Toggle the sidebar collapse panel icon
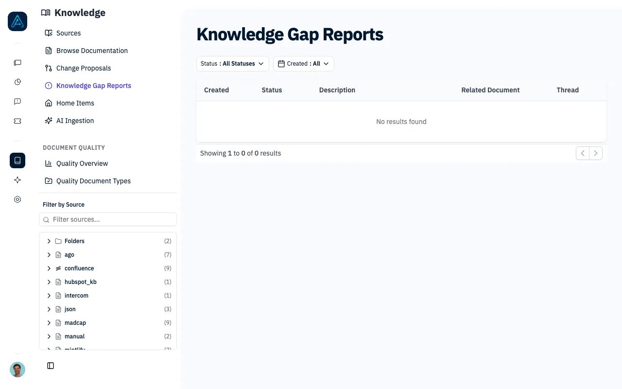Screen dimensions: 622x389 coord(51,366)
